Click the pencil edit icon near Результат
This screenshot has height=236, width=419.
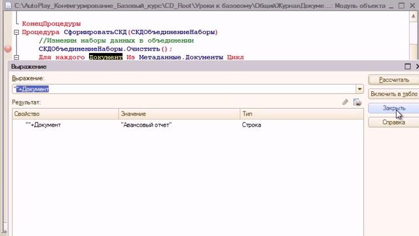[345, 102]
